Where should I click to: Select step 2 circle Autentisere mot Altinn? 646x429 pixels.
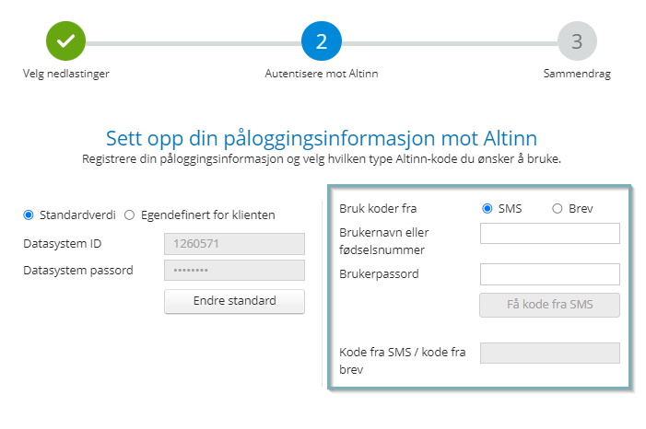tap(322, 41)
